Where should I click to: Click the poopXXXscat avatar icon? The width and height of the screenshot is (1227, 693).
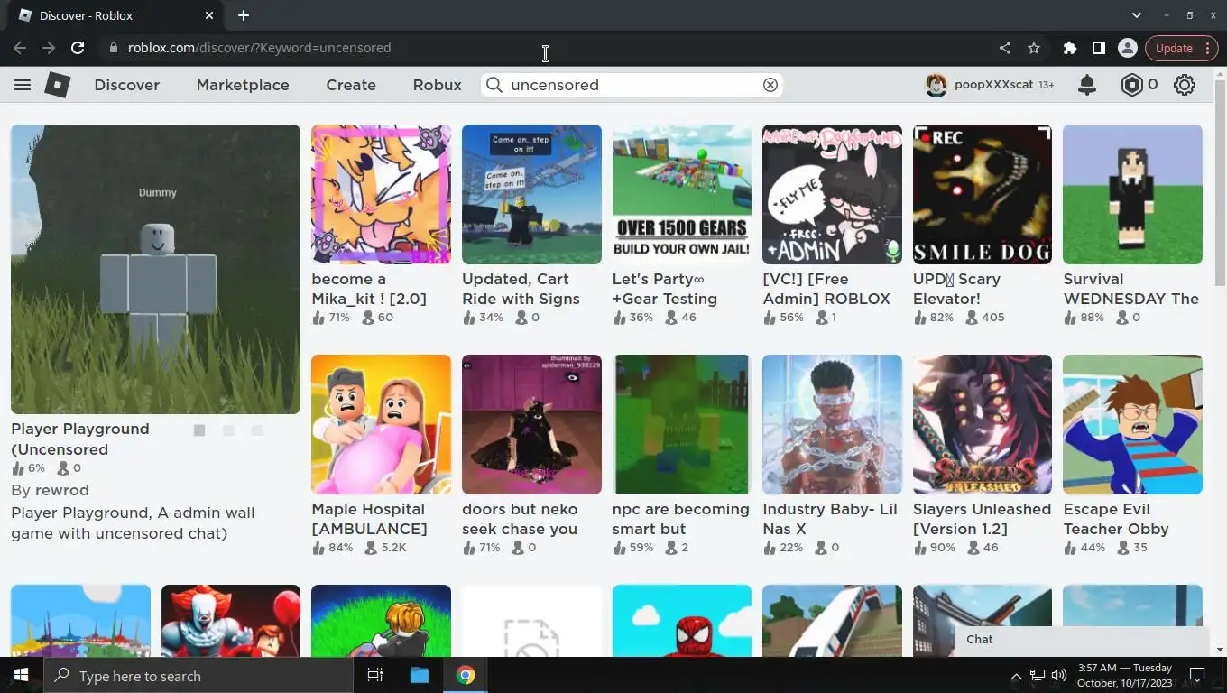(936, 85)
